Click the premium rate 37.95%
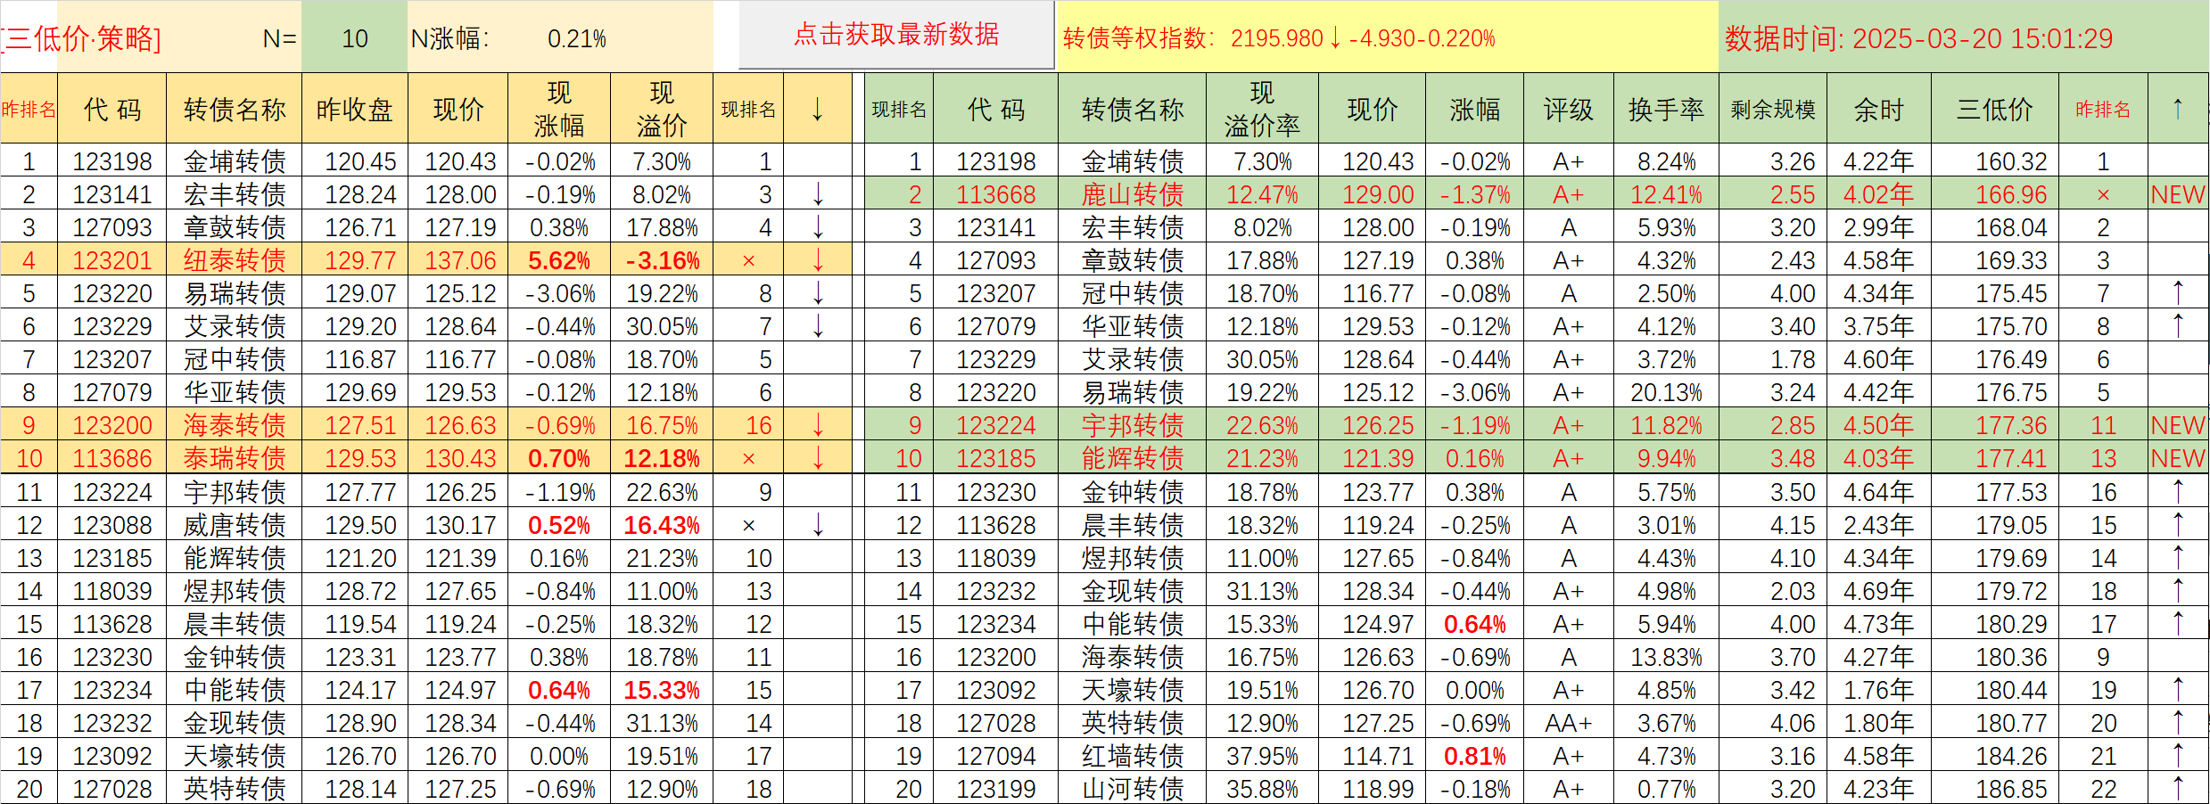The height and width of the screenshot is (804, 2210). [x=1262, y=756]
